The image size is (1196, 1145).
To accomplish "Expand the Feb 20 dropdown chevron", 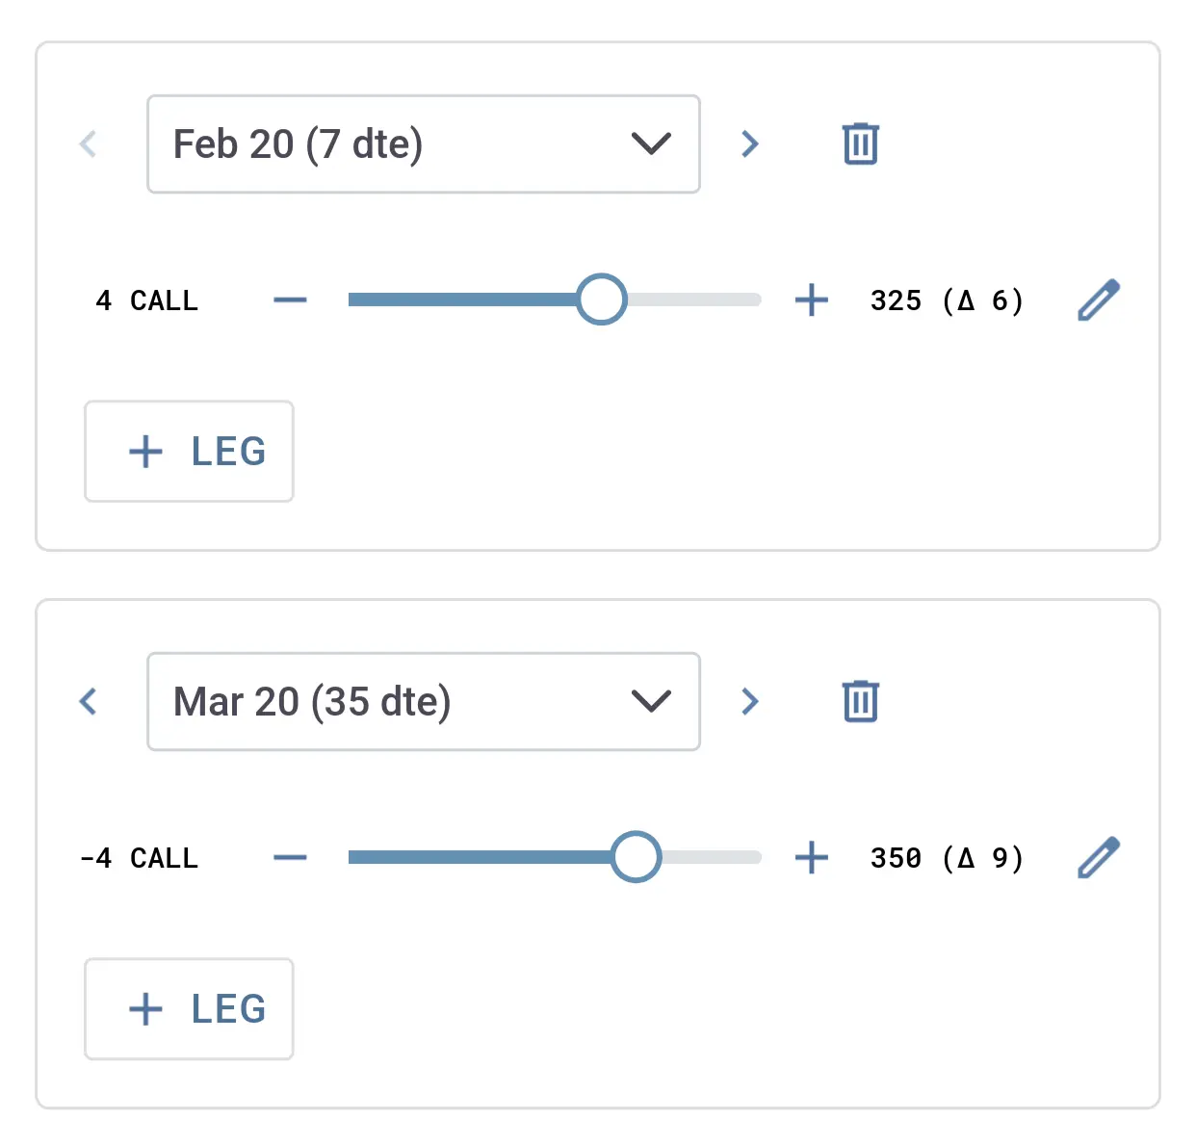I will 650,143.
